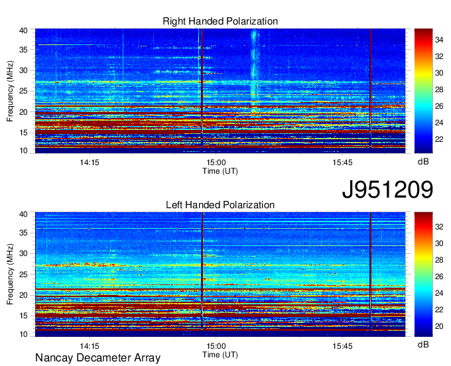The height and width of the screenshot is (366, 451).
Task: Click the "24" label on the upper colorbar
Action: pos(439,123)
